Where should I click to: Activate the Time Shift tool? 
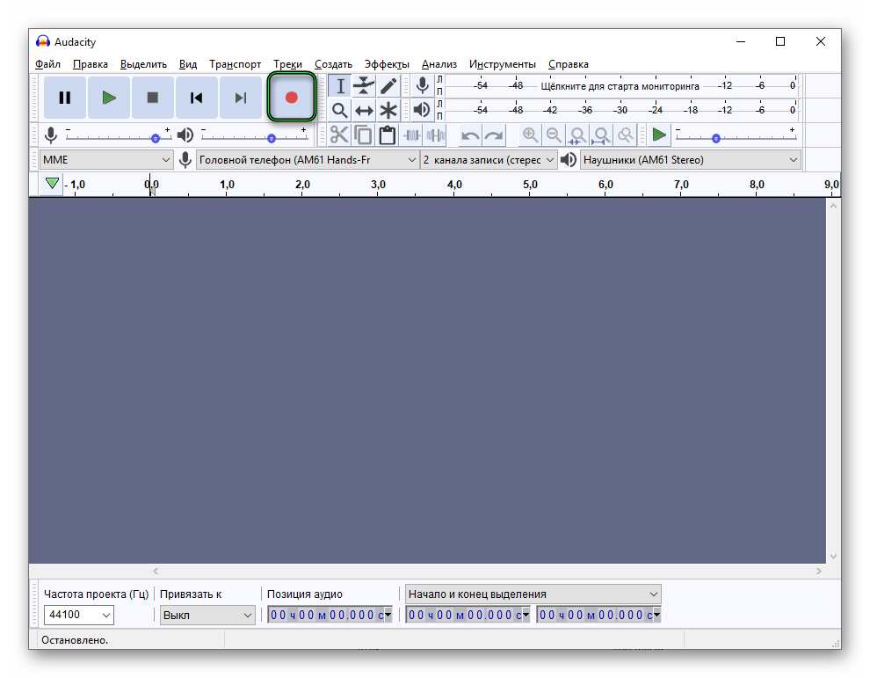pyautogui.click(x=364, y=110)
